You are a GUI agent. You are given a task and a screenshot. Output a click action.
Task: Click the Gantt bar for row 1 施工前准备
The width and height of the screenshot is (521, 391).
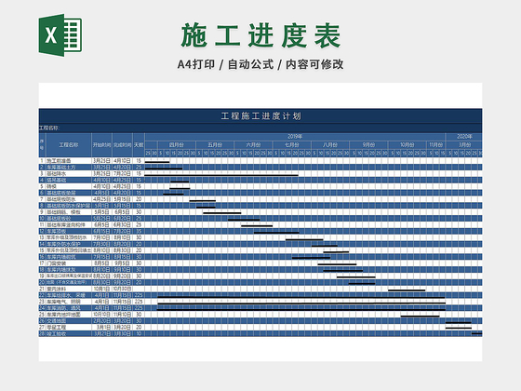click(x=157, y=162)
